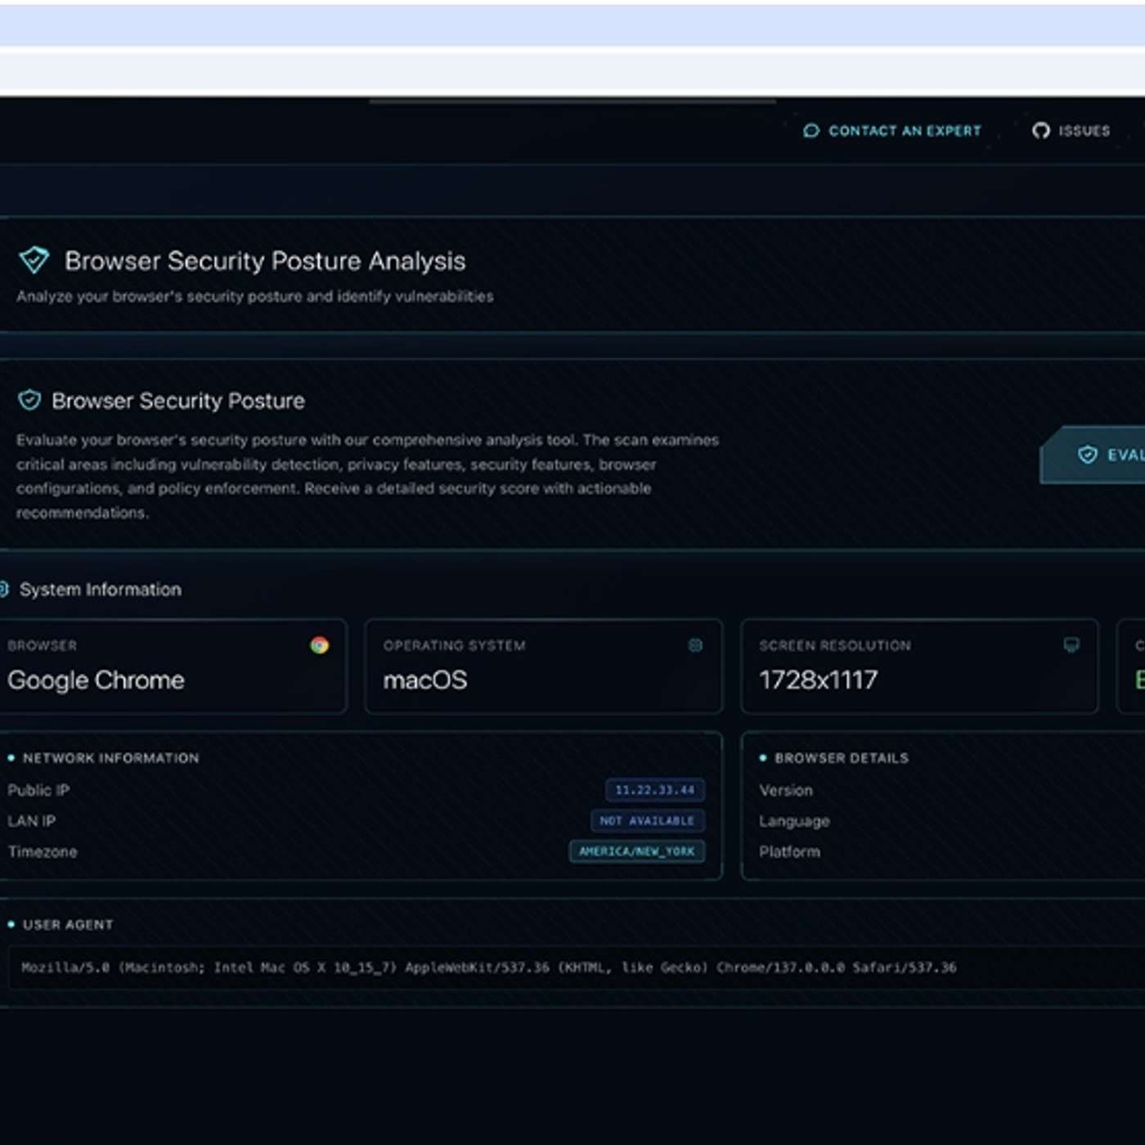The image size is (1145, 1145).
Task: Click the shield-check icon beside Browser Security Posture heading
Action: pos(29,400)
